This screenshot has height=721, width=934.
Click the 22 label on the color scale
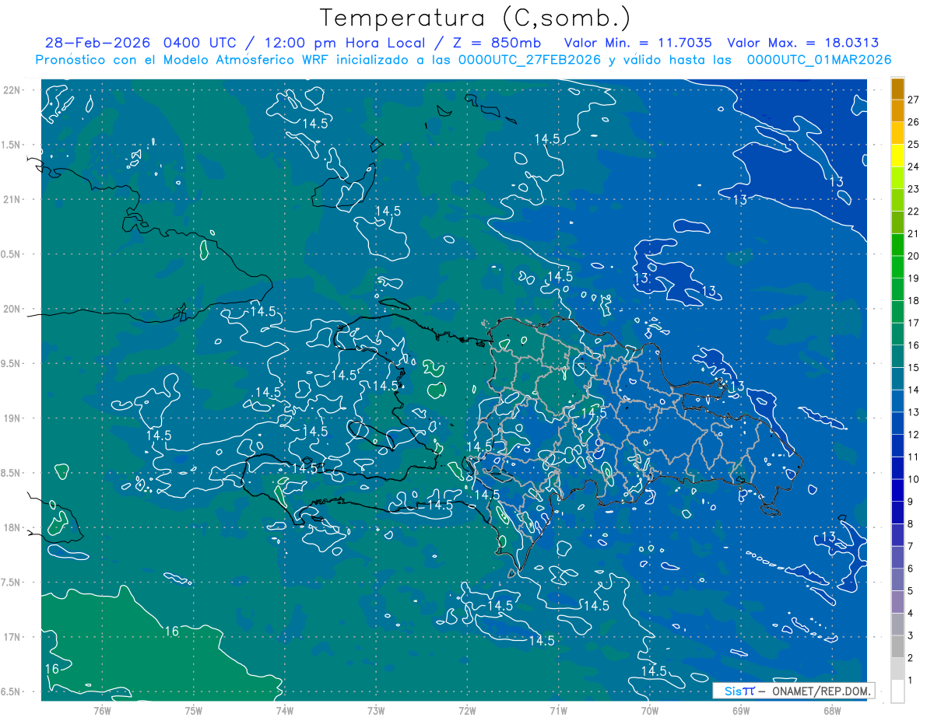tap(914, 211)
